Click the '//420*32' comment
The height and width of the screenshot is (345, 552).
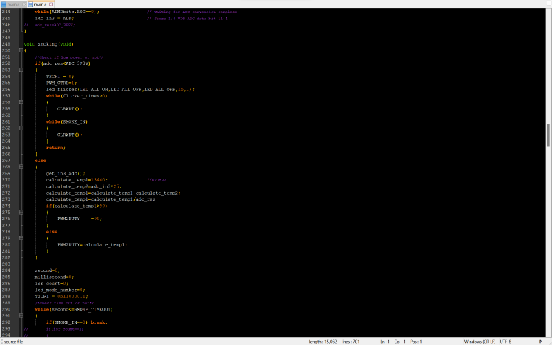click(x=157, y=180)
